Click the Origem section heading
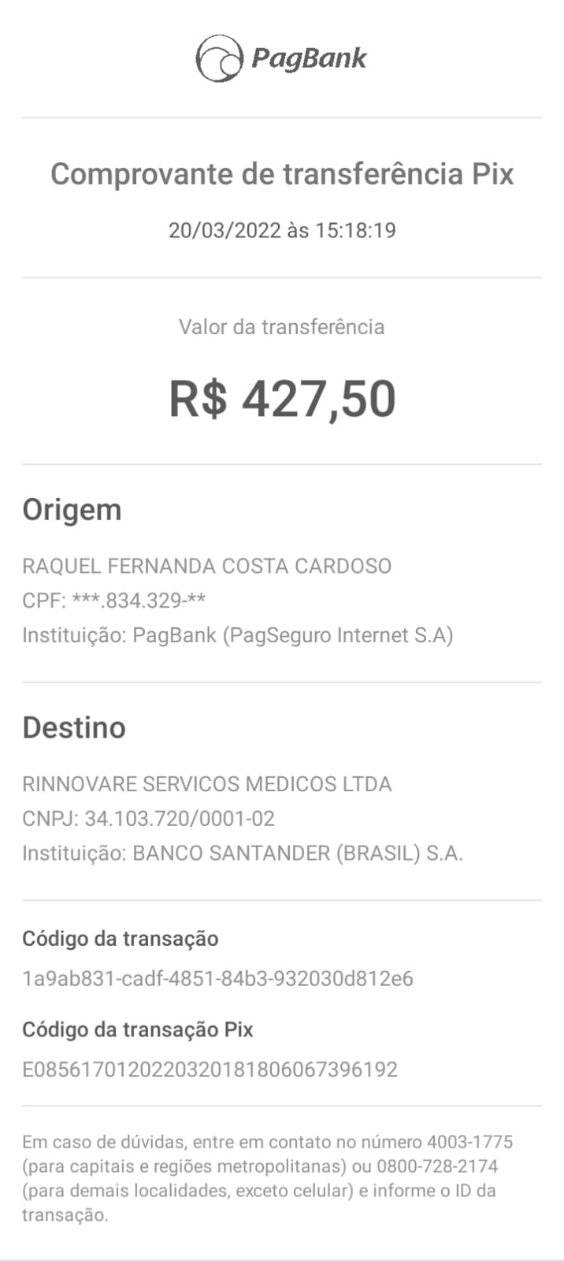The width and height of the screenshot is (564, 1261). click(72, 510)
